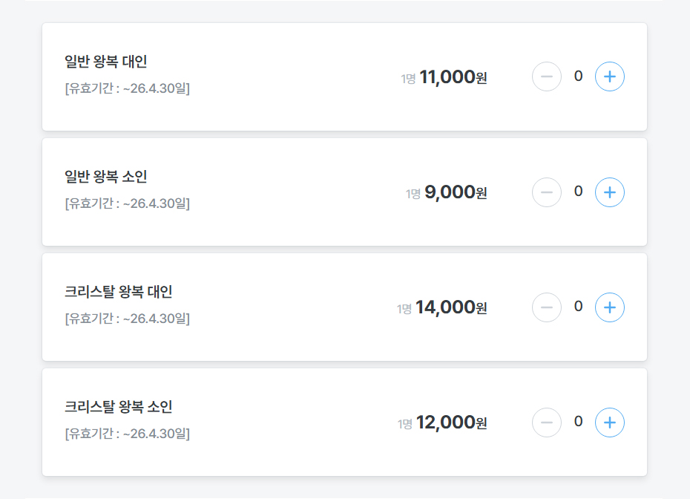This screenshot has width=690, height=499.
Task: Tap minus icon for 크리스탈 왕복 소인
Action: click(x=547, y=423)
